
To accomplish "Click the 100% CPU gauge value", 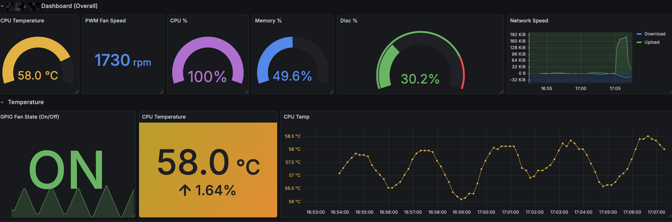I will [x=207, y=77].
